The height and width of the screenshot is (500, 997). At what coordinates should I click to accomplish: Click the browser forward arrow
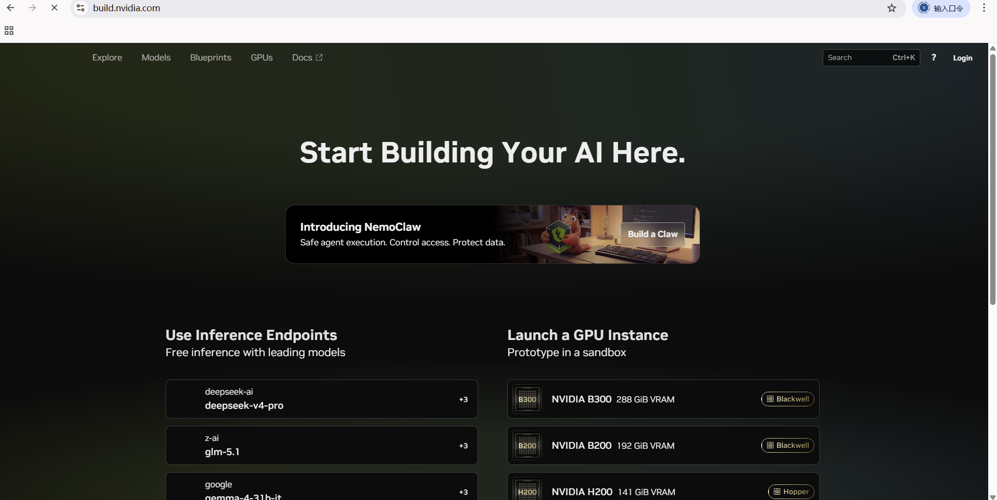click(x=32, y=8)
